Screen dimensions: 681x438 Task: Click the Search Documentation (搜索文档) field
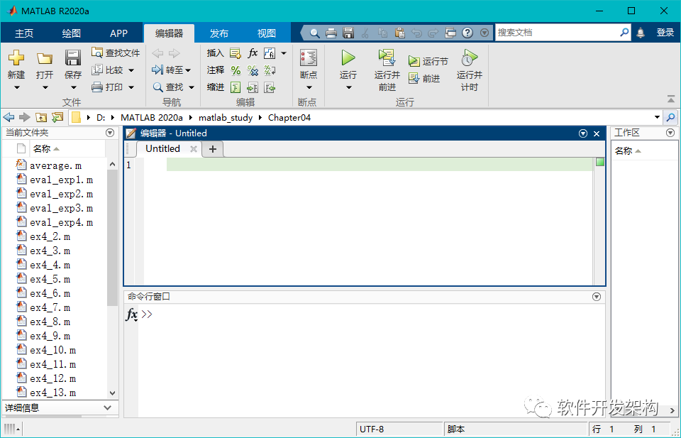(558, 33)
